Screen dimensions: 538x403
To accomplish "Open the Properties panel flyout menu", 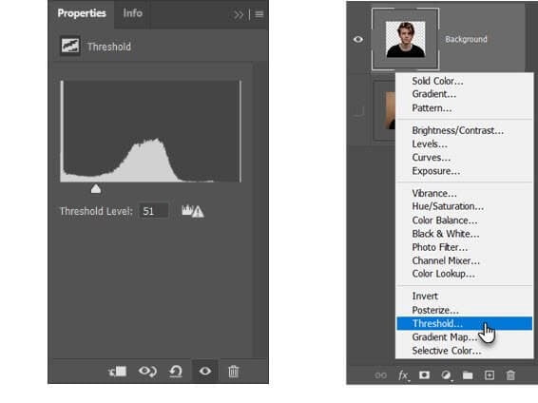I will [259, 14].
